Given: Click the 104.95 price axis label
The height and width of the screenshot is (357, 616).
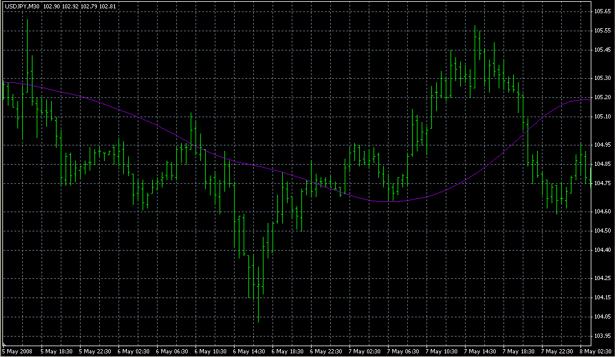Looking at the screenshot, I should 602,145.
